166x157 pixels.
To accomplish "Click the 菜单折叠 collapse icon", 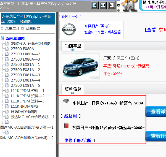I will coord(22,28).
